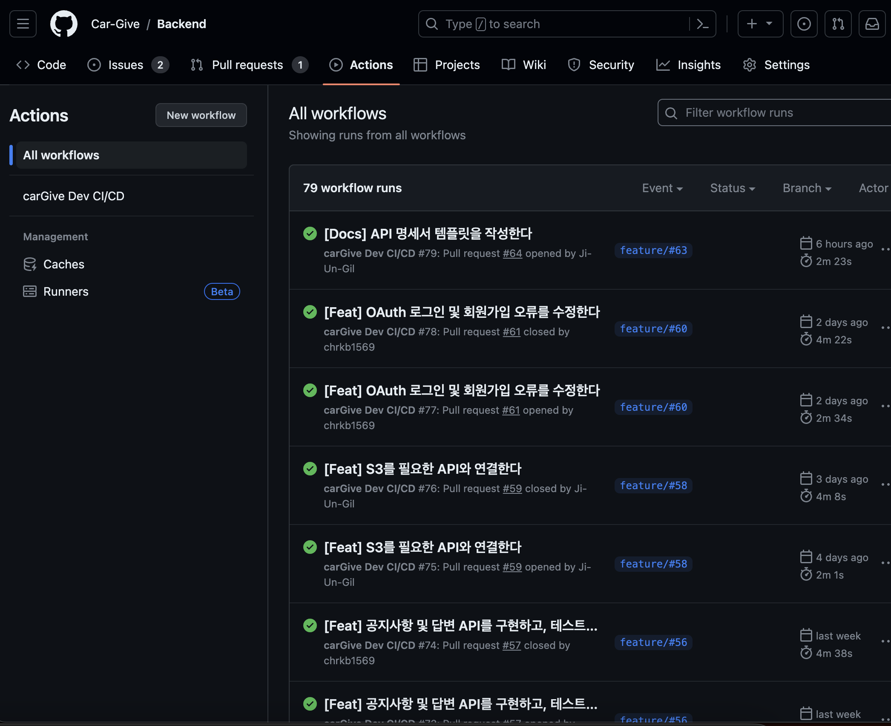Viewport: 891px width, 726px height.
Task: Focus the Type to search field
Action: tap(567, 24)
